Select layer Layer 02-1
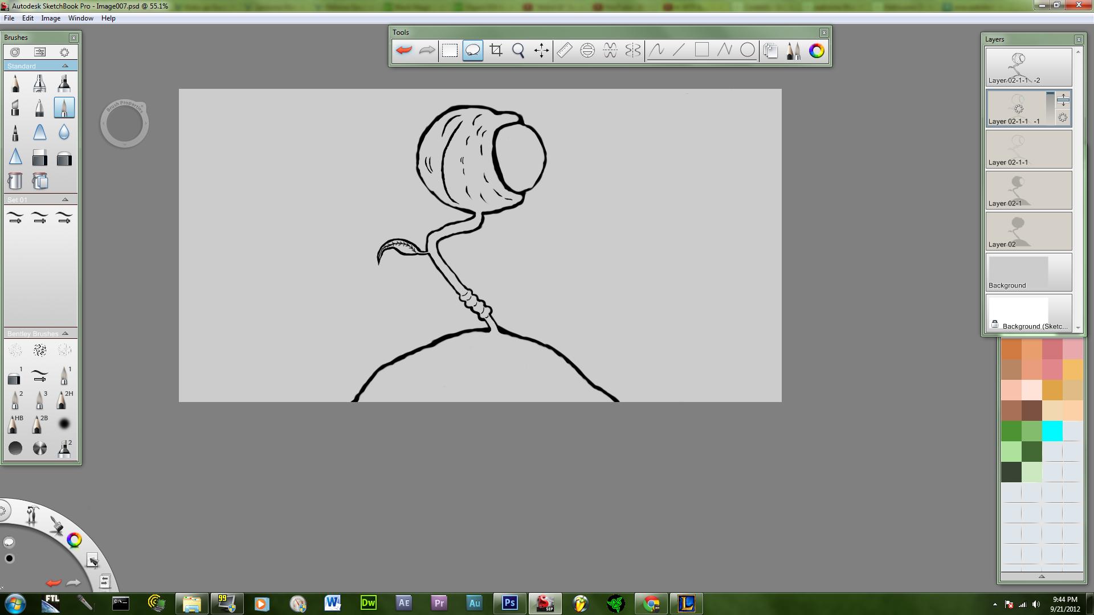1094x615 pixels. (x=1029, y=190)
